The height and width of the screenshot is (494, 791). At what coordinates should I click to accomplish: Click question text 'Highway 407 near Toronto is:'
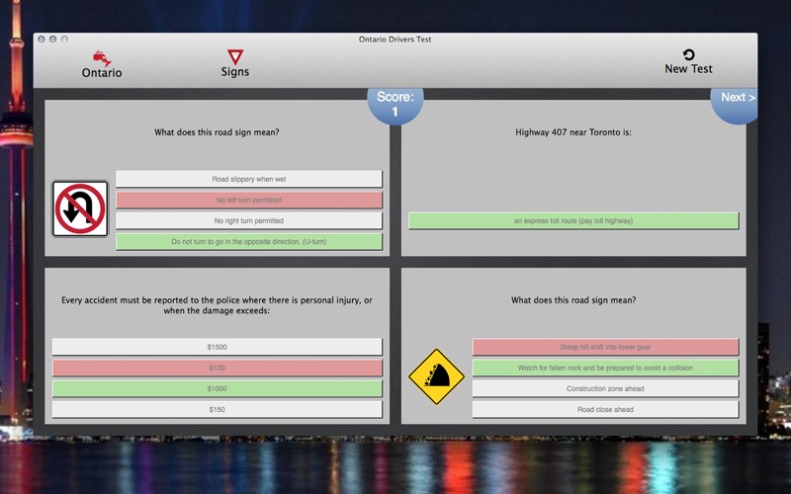point(573,132)
